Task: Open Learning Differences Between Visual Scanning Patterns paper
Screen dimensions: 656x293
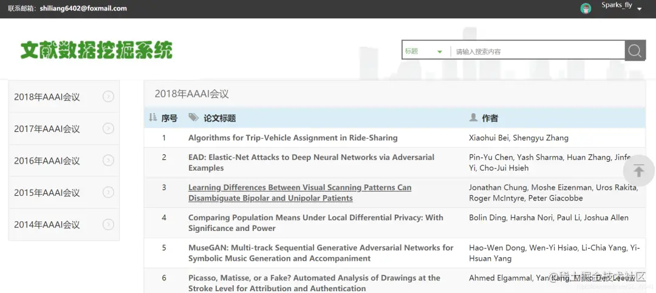Action: [299, 193]
